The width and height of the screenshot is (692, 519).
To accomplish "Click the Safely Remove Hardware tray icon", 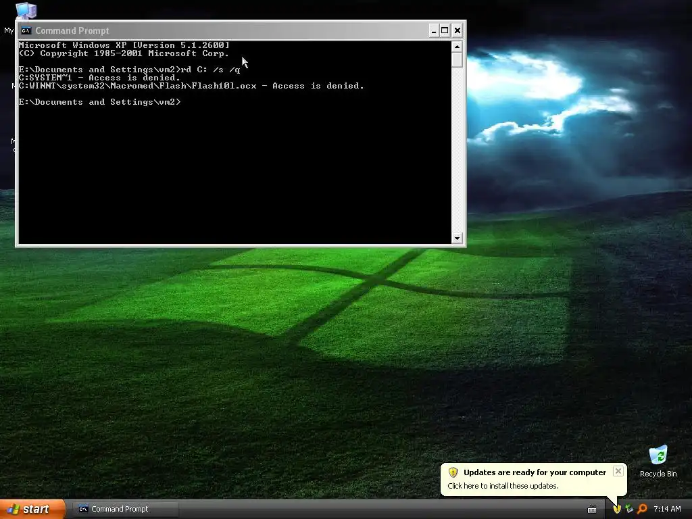I will pos(629,509).
